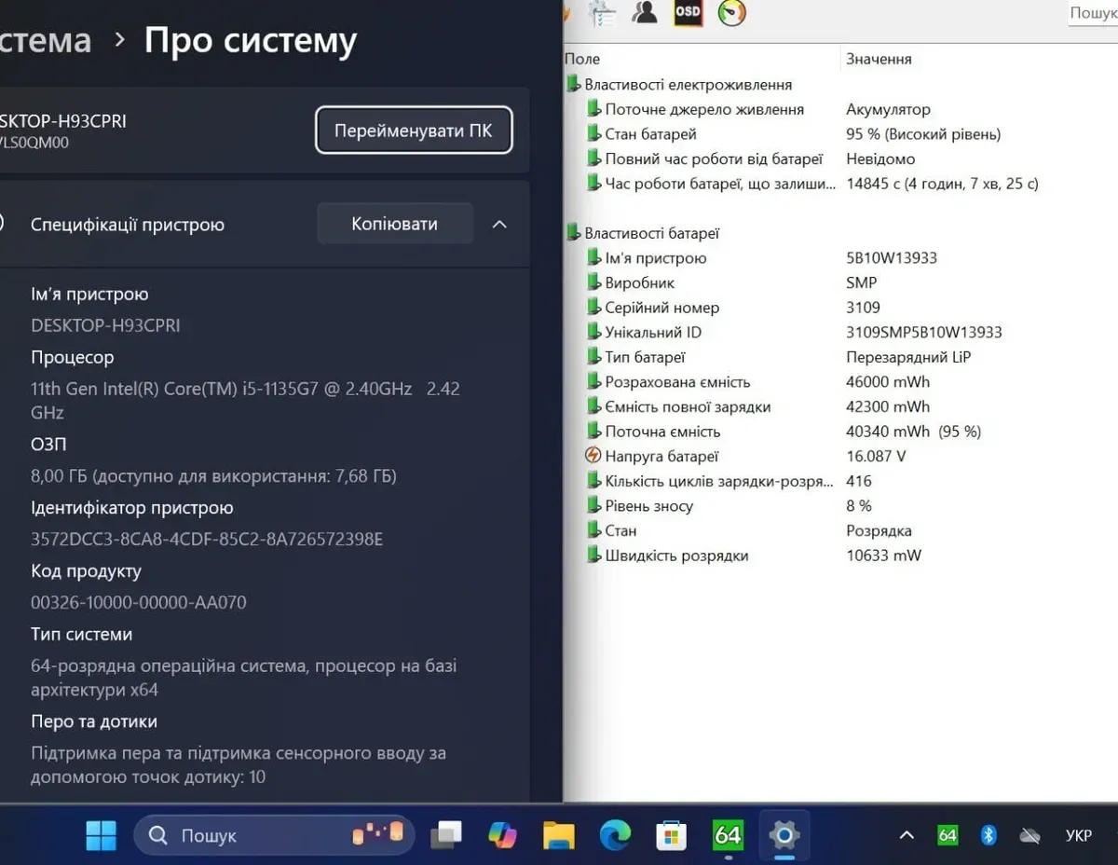Screen dimensions: 1118x865
Task: Collapse the Специфікації пристрою section chevron
Action: (x=499, y=225)
